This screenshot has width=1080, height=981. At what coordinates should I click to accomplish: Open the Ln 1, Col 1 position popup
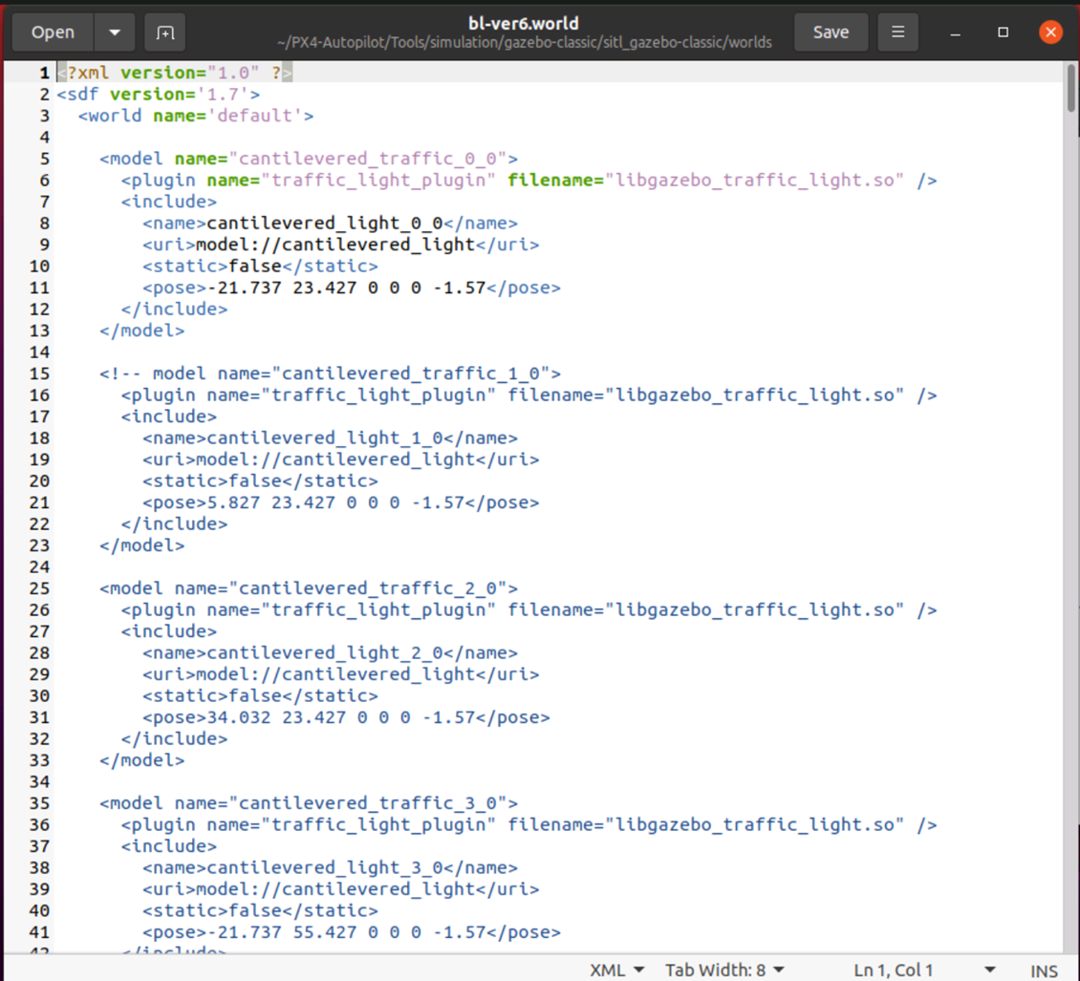(924, 970)
